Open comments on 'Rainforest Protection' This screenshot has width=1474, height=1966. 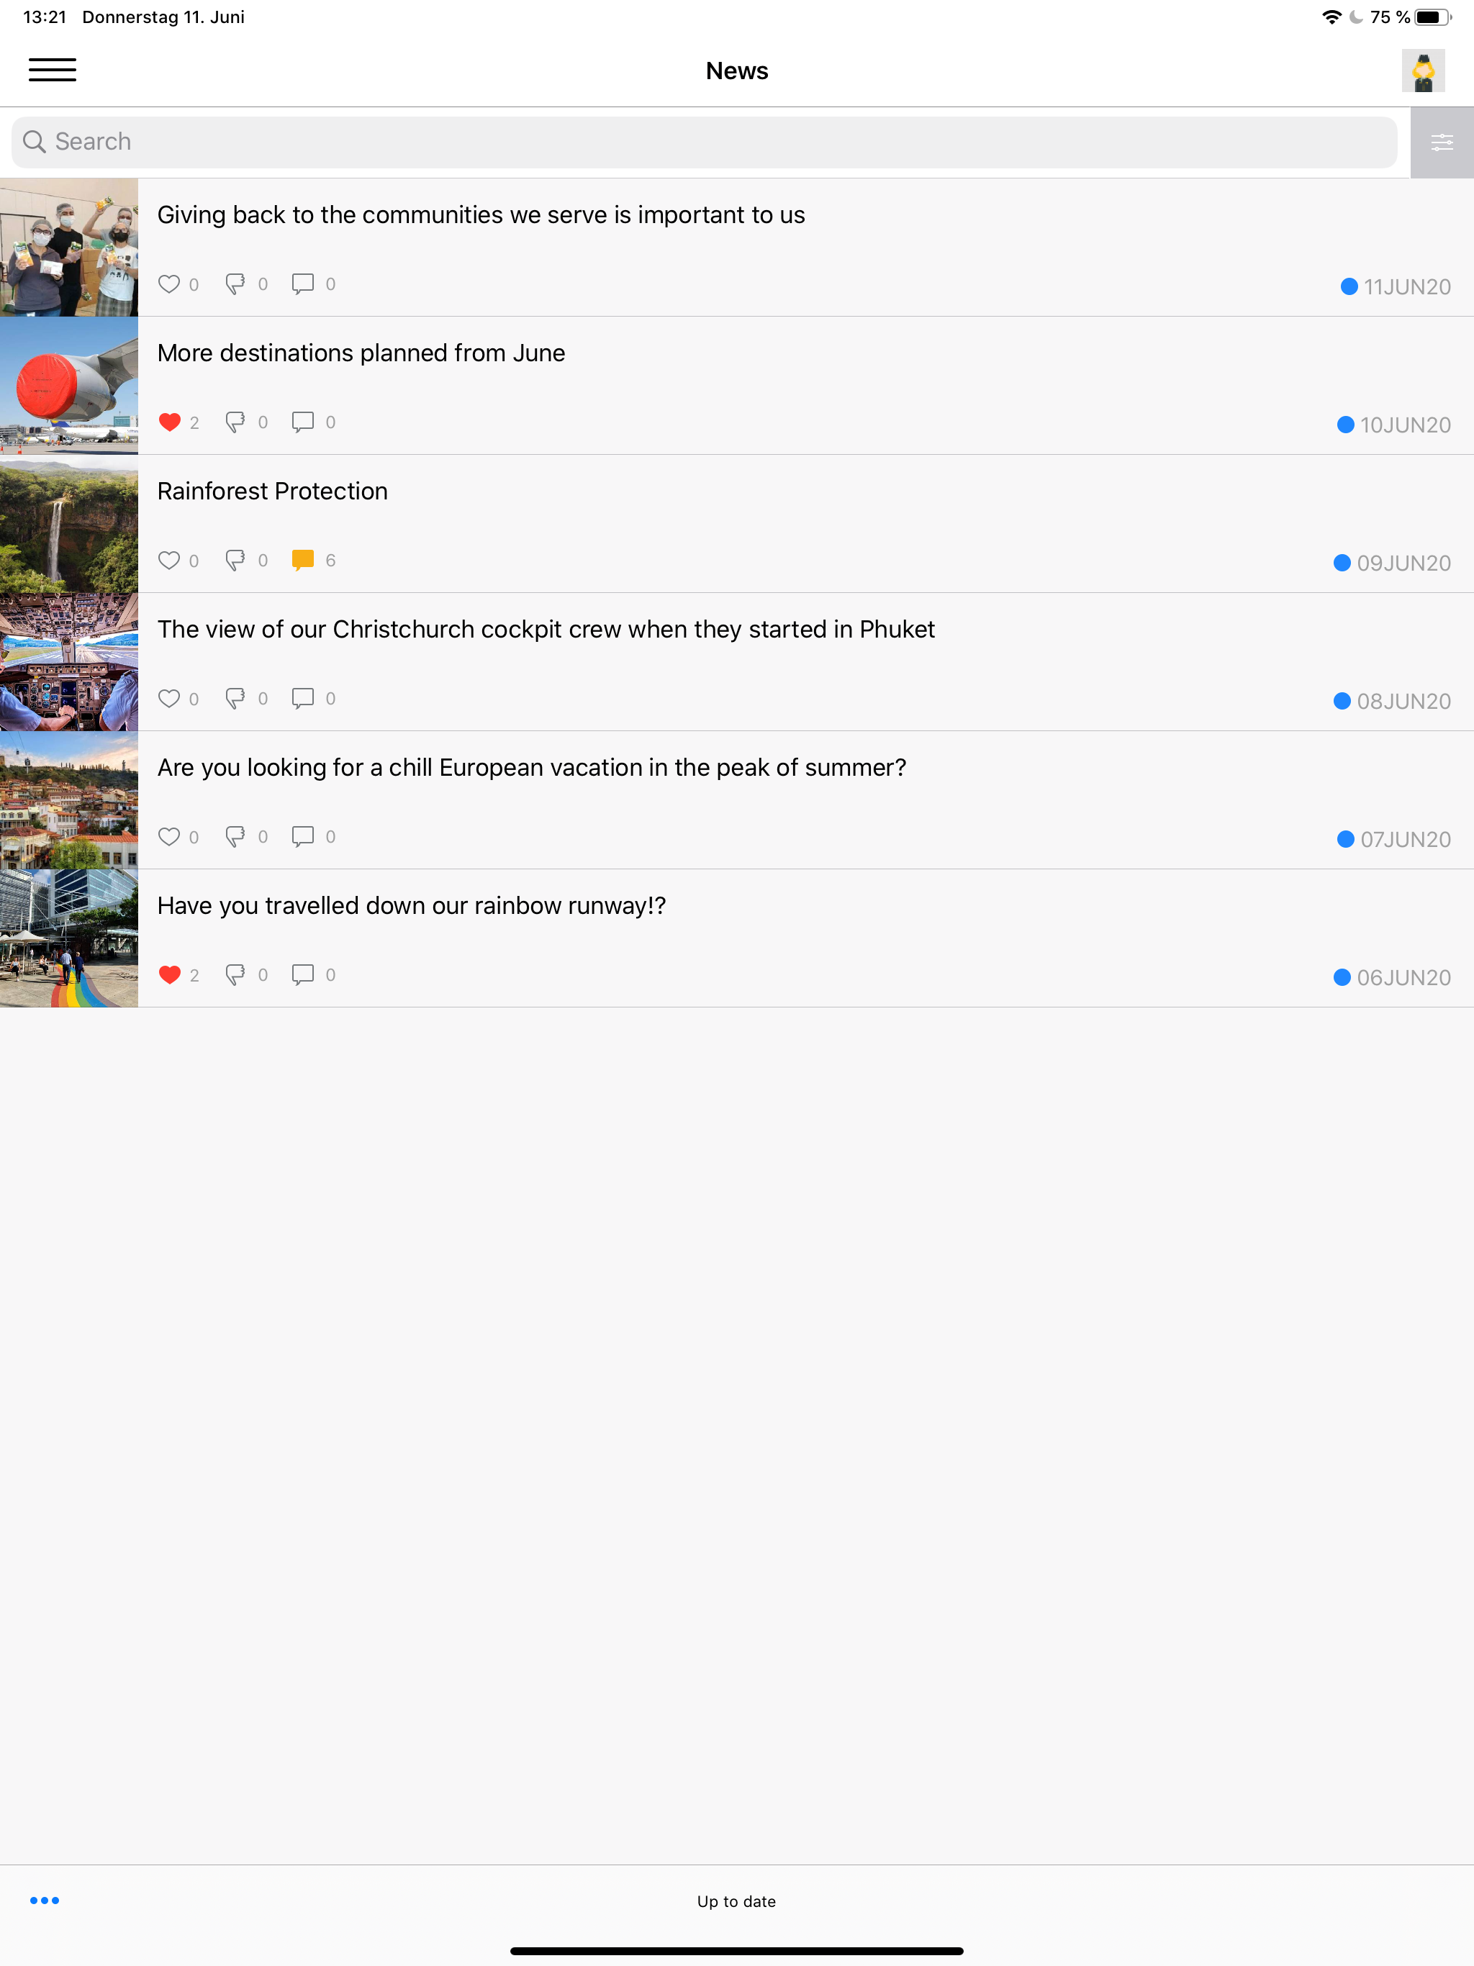coord(303,560)
